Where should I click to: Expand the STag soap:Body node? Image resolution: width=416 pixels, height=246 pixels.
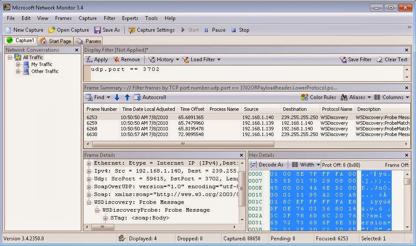click(105, 218)
